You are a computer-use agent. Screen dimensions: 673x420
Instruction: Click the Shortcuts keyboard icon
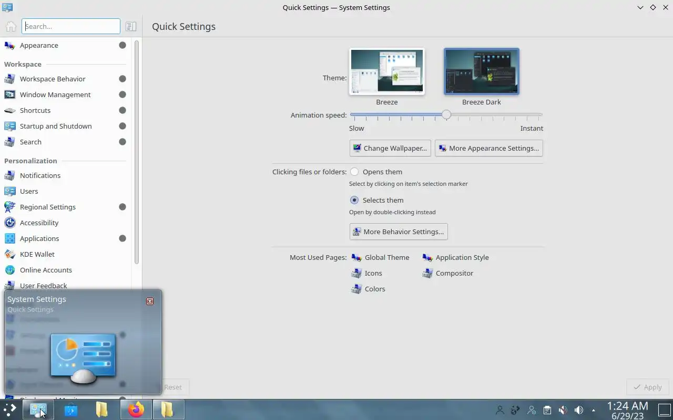click(9, 110)
